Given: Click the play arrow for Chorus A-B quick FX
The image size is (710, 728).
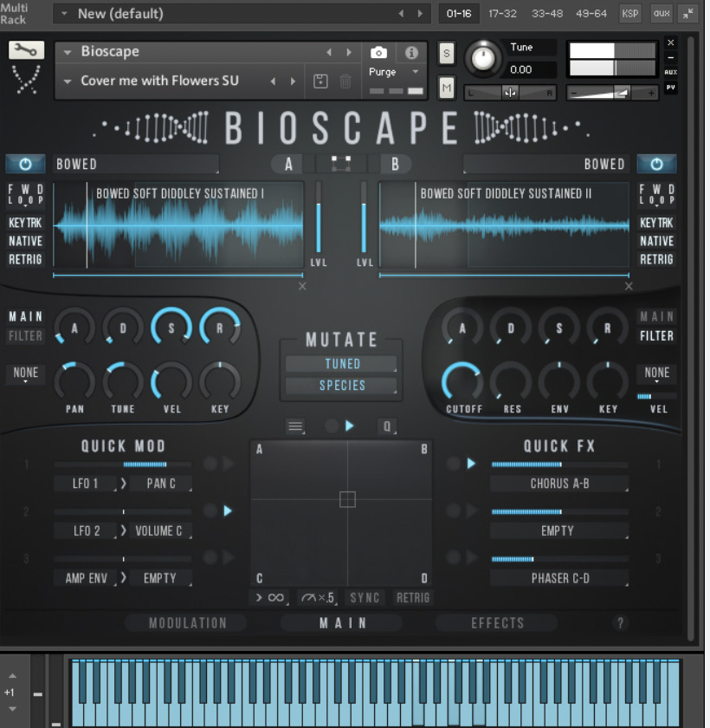Looking at the screenshot, I should click(471, 464).
